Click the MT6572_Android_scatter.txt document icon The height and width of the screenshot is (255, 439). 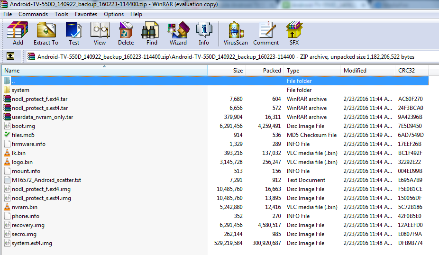pos(7,180)
